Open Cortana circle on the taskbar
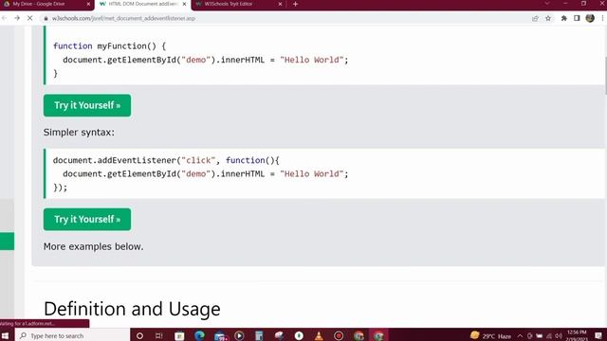 coord(139,335)
